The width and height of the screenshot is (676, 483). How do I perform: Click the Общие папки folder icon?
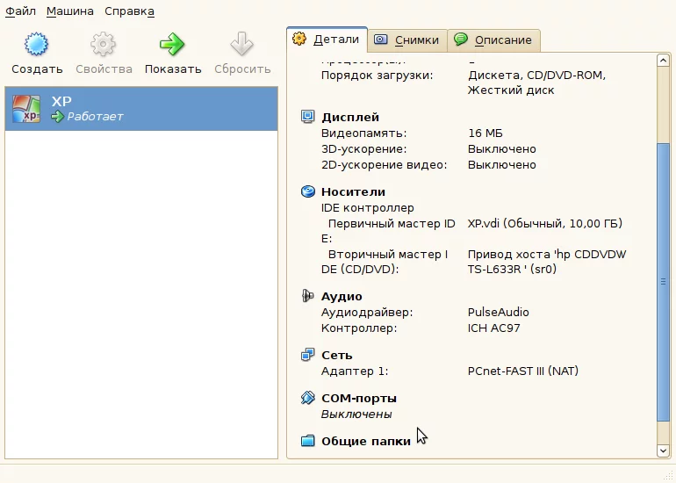click(307, 441)
